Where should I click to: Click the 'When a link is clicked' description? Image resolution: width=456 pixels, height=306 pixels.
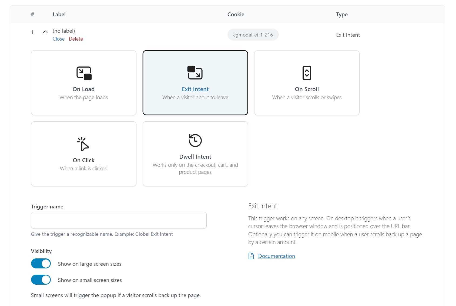point(84,168)
